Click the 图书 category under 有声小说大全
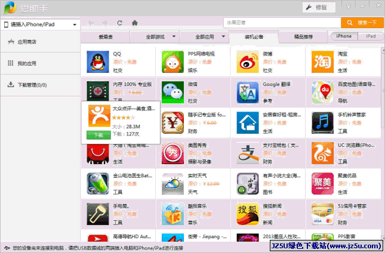The width and height of the screenshot is (385, 253). click(x=267, y=192)
